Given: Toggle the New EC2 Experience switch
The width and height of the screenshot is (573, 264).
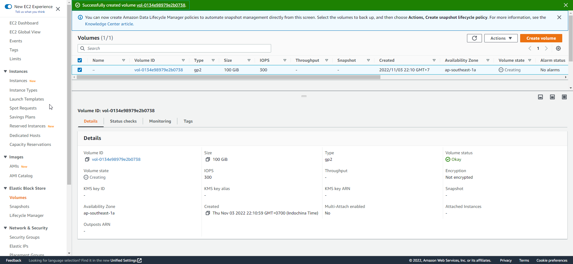Looking at the screenshot, I should 8,7.
